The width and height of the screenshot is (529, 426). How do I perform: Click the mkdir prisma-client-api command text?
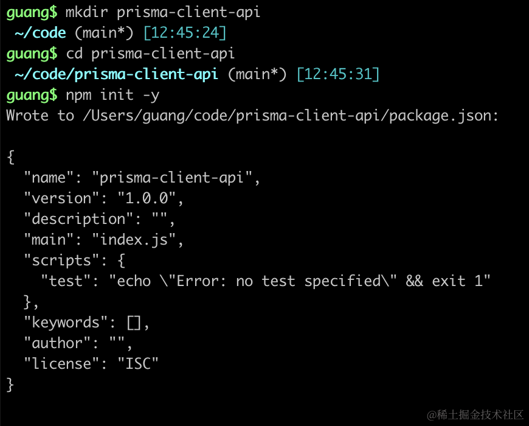point(163,13)
